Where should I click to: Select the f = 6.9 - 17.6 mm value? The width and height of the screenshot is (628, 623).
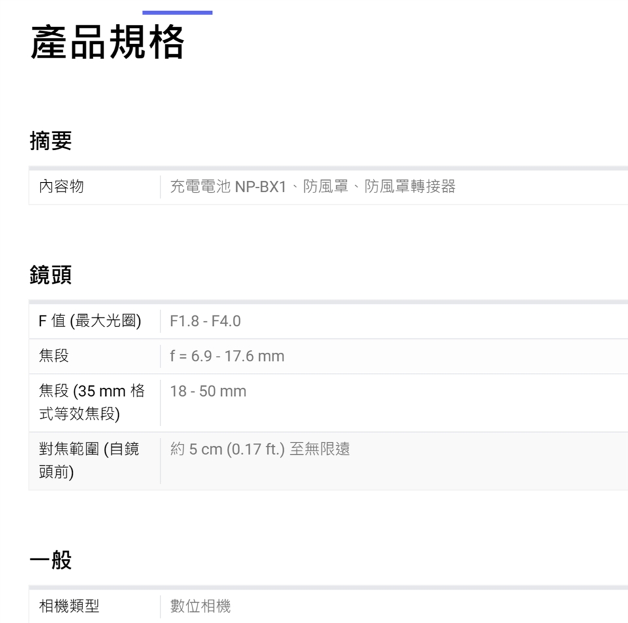click(x=227, y=356)
